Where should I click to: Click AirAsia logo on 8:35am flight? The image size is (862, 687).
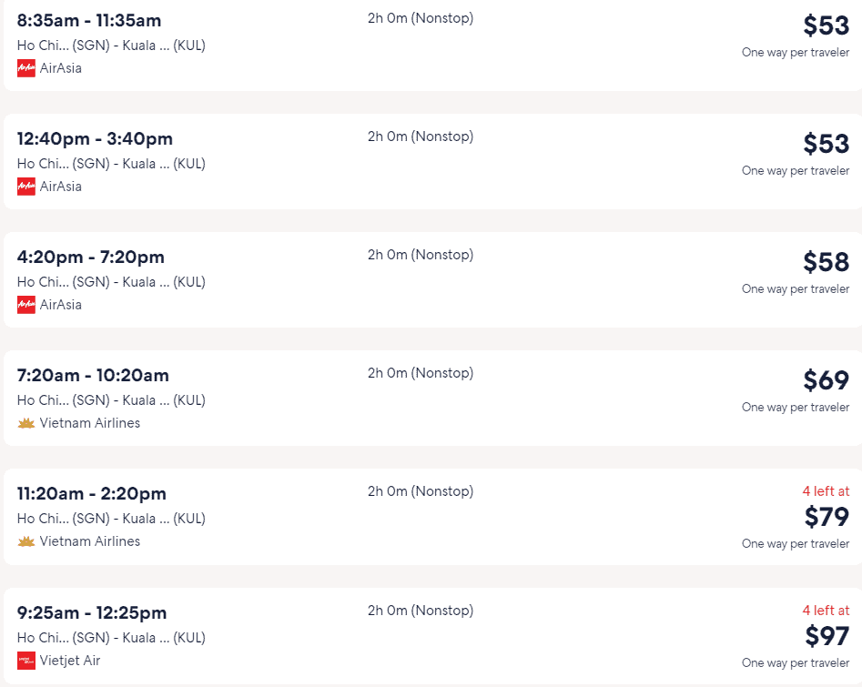coord(25,68)
